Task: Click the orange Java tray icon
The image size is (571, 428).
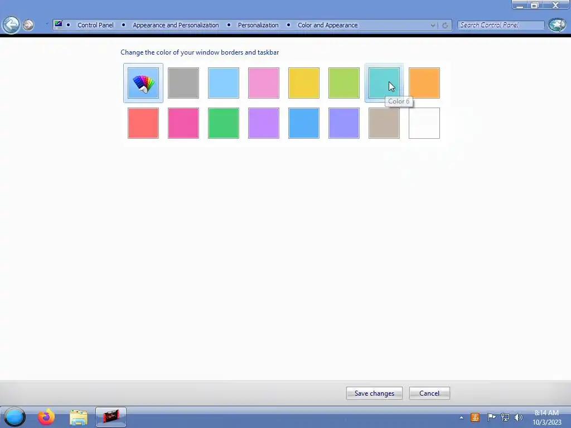Action: [x=475, y=417]
